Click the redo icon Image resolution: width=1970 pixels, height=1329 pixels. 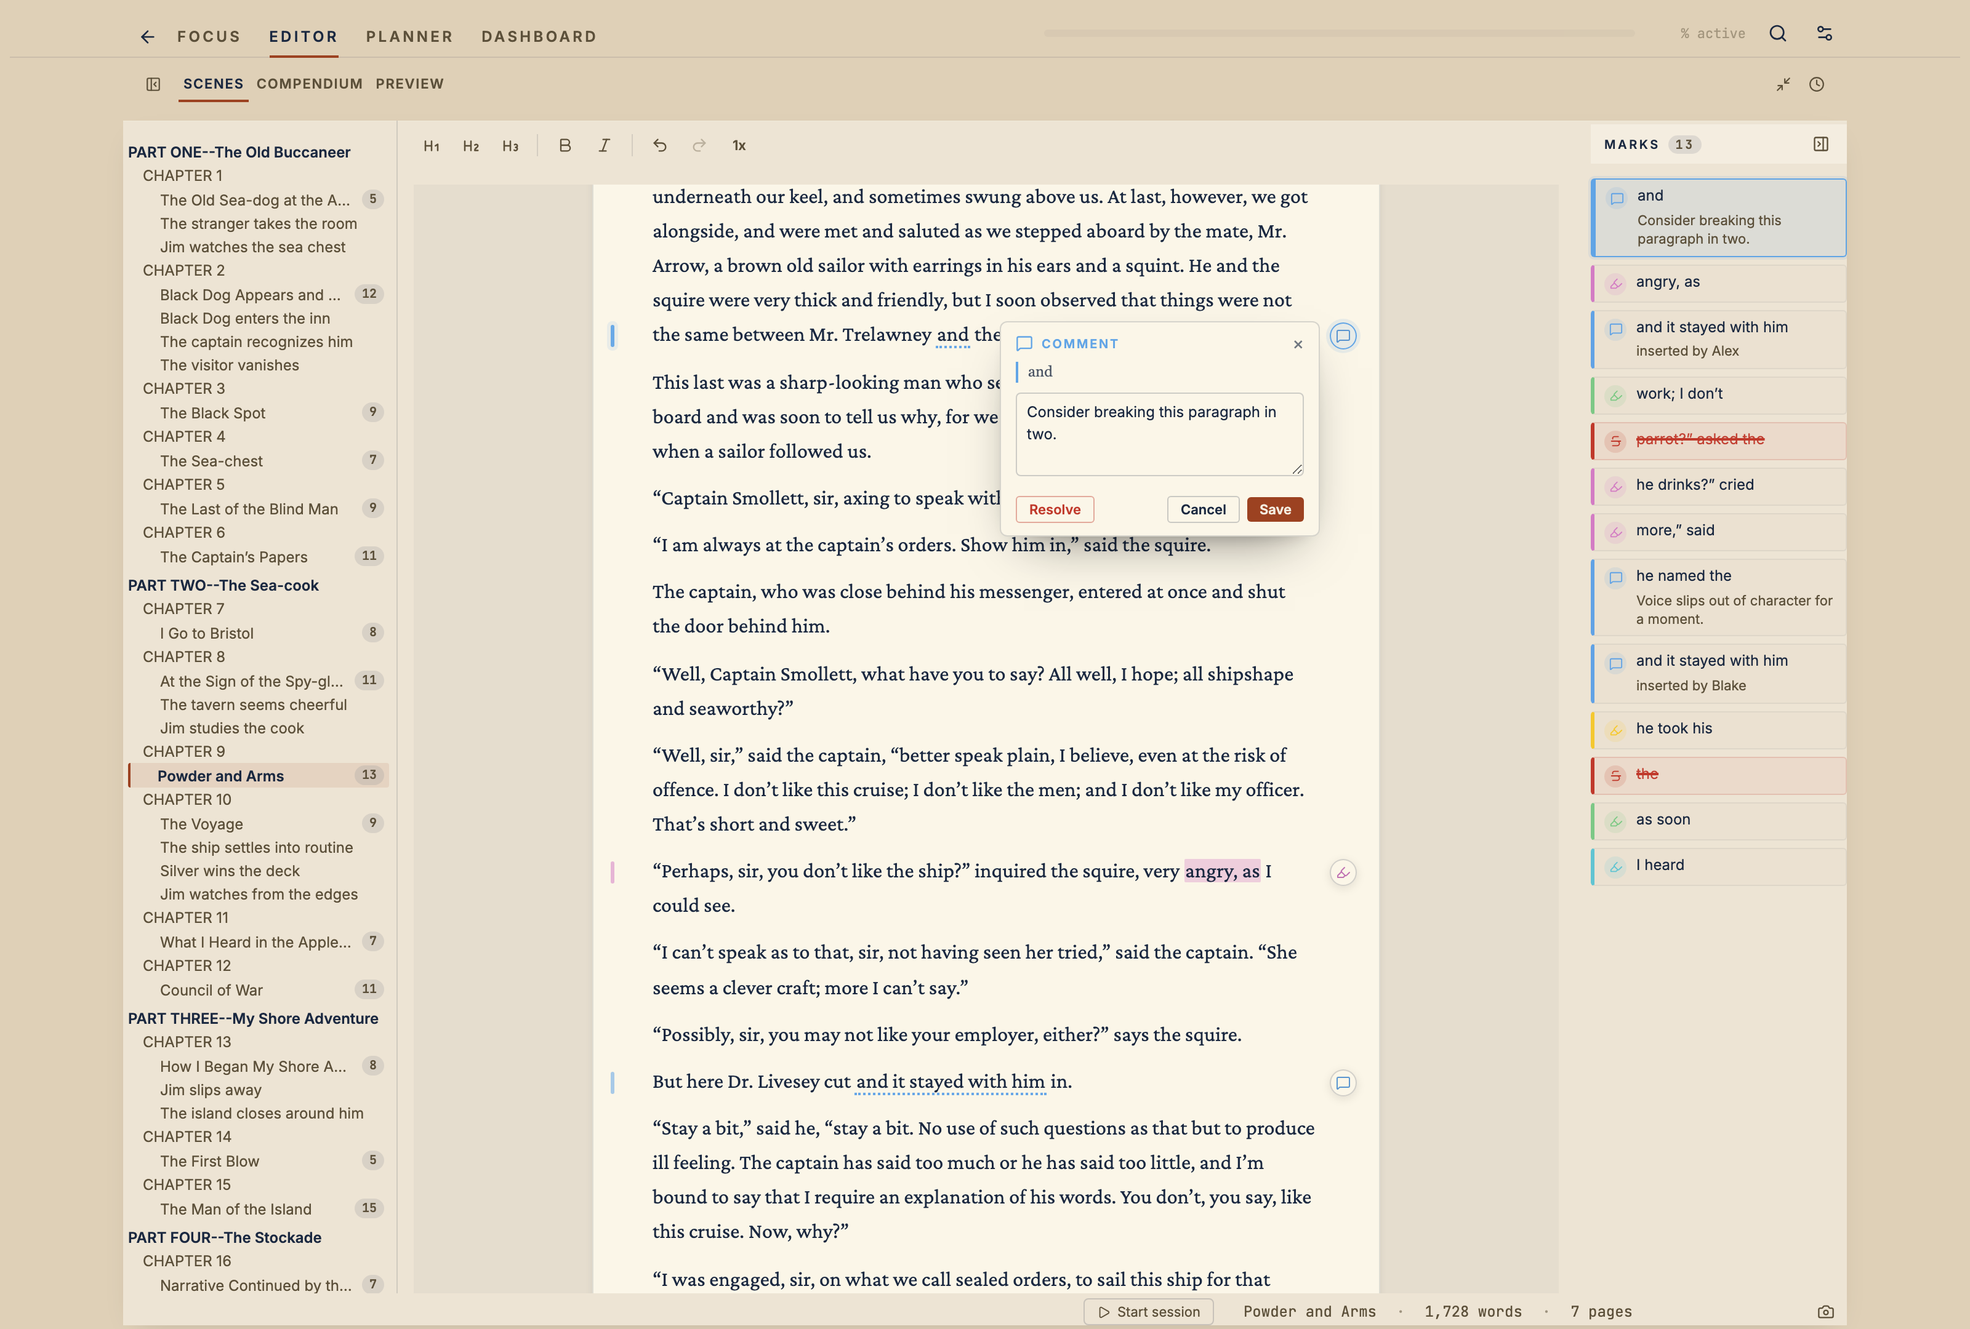click(699, 146)
